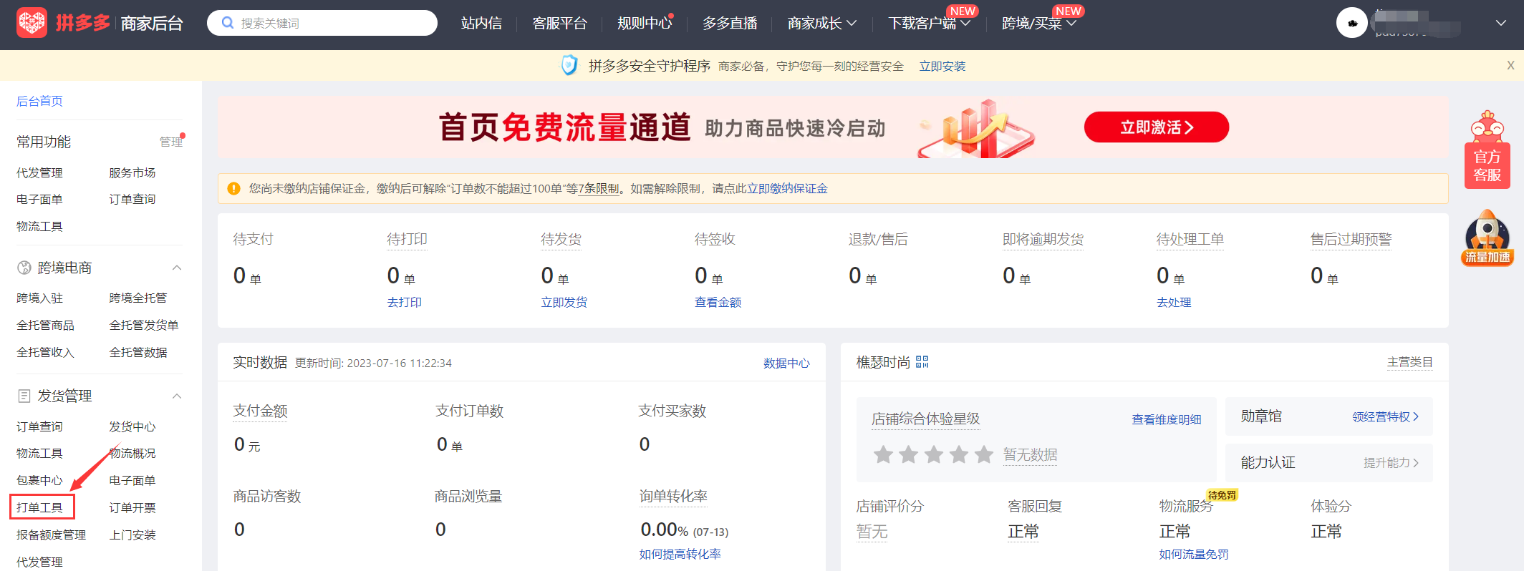Screen dimensions: 1524x571
Task: Open 领经营特权 chevron link
Action: coord(1385,416)
